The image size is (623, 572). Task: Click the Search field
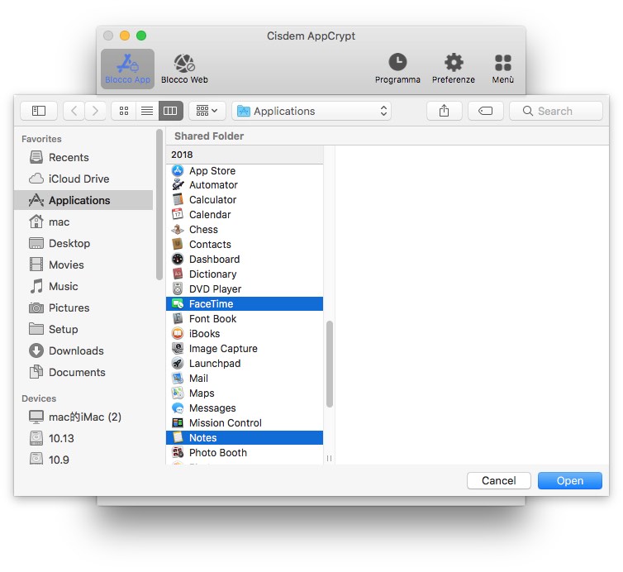[556, 111]
